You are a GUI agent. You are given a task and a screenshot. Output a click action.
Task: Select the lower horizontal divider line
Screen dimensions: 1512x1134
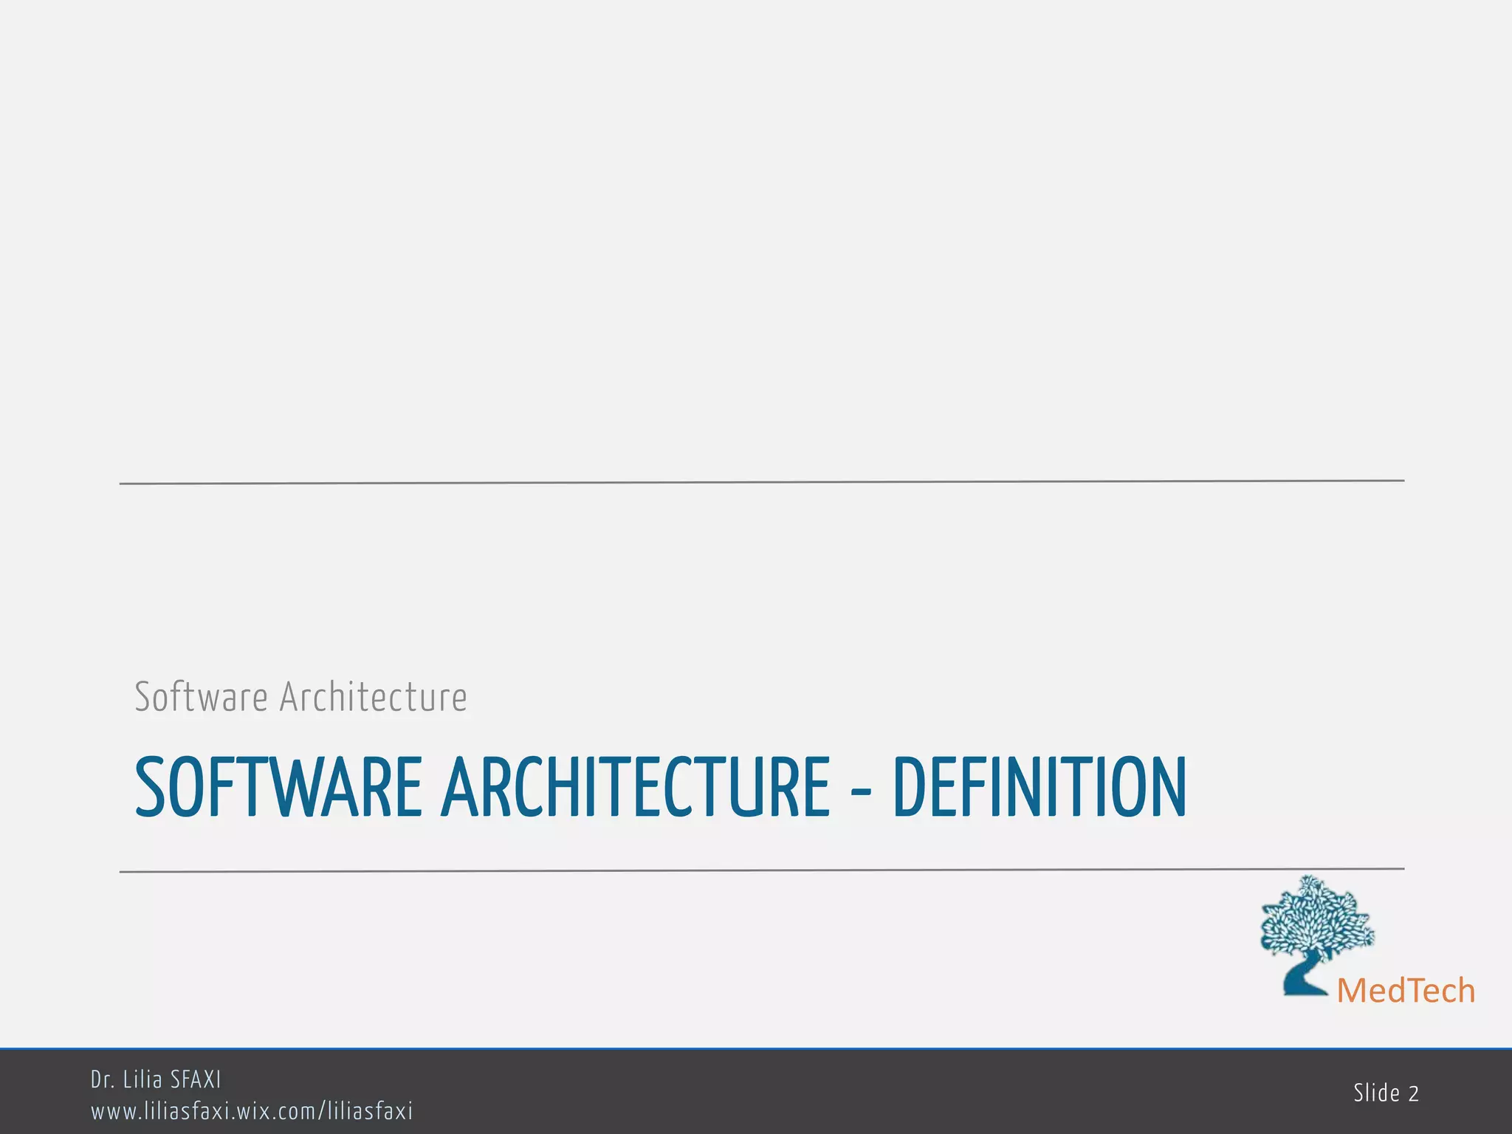[761, 870]
